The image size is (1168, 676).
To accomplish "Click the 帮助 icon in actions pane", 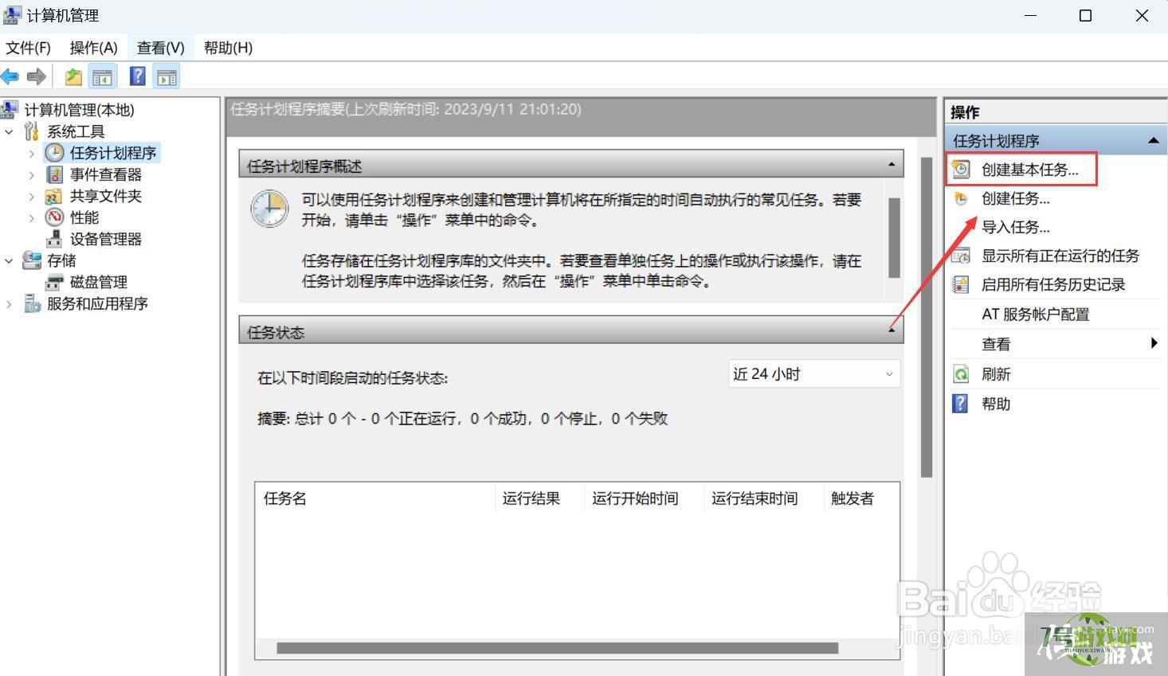I will pyautogui.click(x=961, y=404).
